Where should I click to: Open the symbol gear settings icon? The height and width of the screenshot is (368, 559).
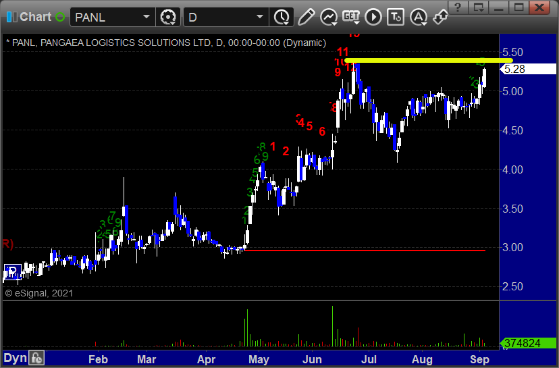pyautogui.click(x=168, y=17)
